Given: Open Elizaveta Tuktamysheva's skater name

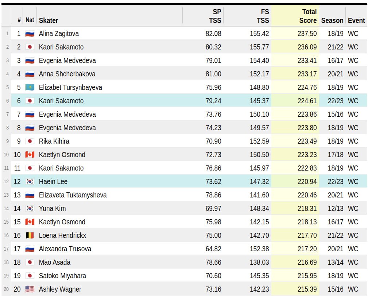Looking at the screenshot, I should click(x=73, y=195).
